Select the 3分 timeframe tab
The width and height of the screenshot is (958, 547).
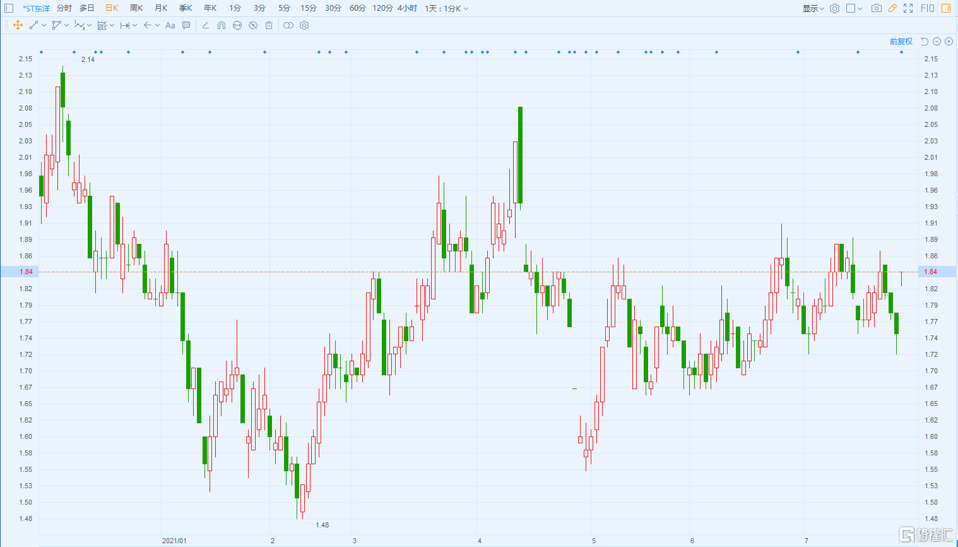pyautogui.click(x=259, y=8)
